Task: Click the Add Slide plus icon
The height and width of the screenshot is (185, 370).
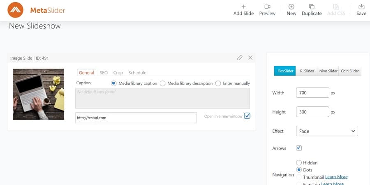Action: pyautogui.click(x=243, y=7)
